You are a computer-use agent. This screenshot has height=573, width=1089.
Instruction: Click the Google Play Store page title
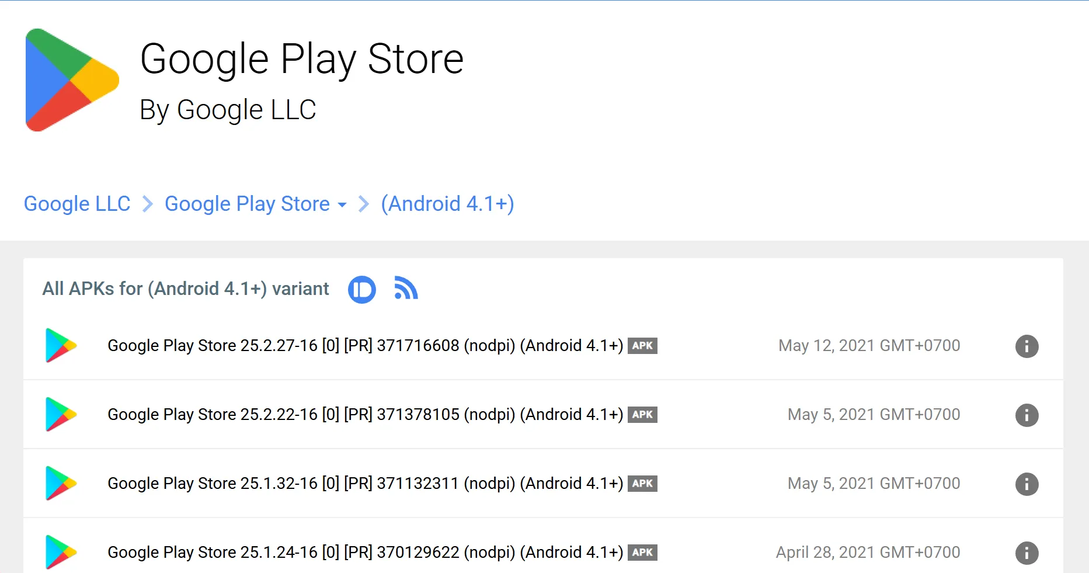(x=302, y=60)
